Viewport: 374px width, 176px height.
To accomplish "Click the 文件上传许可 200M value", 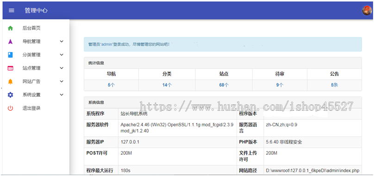I will point(271,153).
